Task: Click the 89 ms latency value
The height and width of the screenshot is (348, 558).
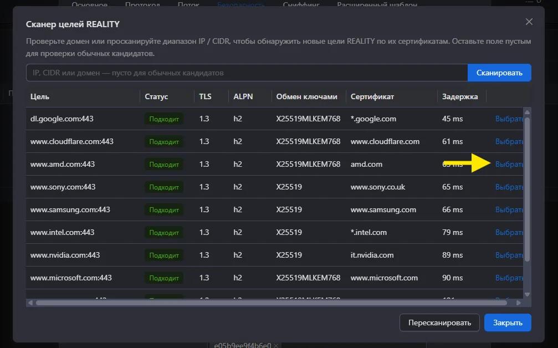Action: click(x=452, y=255)
